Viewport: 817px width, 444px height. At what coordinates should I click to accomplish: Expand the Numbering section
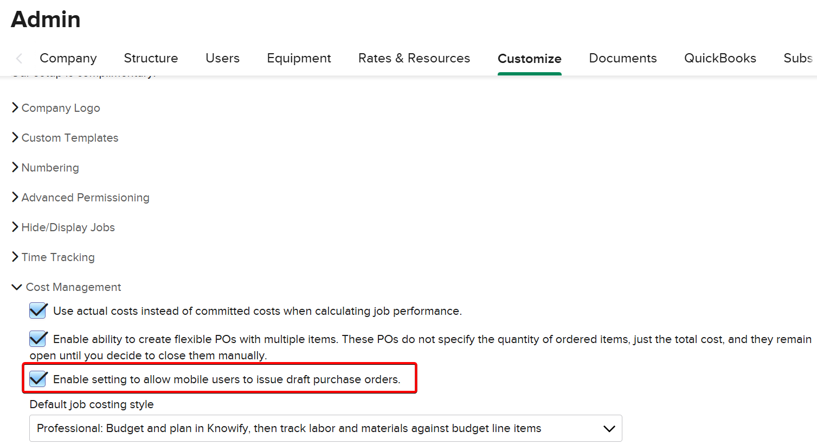click(50, 168)
